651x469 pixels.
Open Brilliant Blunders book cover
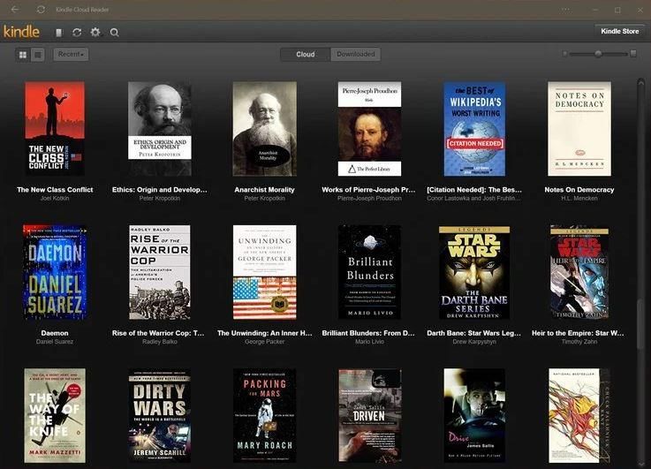coord(369,272)
